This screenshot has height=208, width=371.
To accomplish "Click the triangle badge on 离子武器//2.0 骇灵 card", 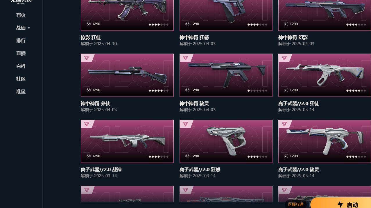I will (x=284, y=124).
